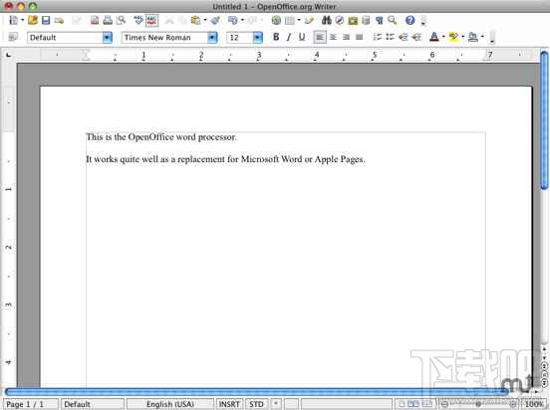Apply Font Color with A icon

click(434, 37)
